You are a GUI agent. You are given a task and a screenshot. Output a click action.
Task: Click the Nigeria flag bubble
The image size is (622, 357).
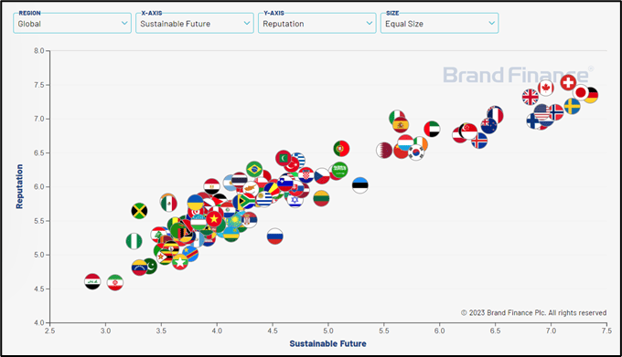coord(134,241)
